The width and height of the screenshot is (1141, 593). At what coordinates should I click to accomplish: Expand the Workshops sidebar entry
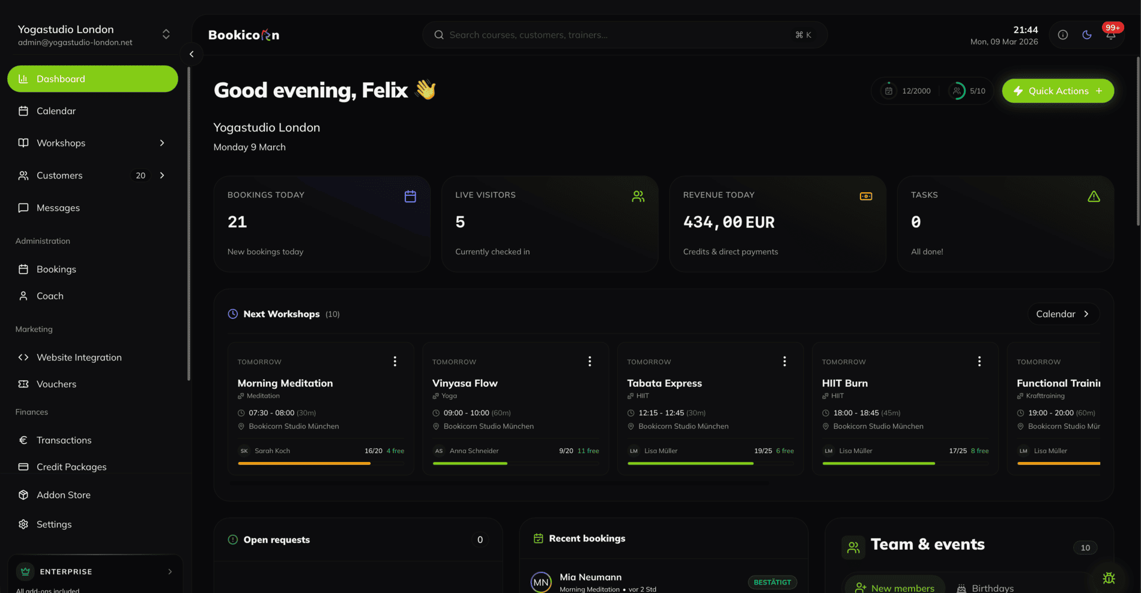pos(162,143)
